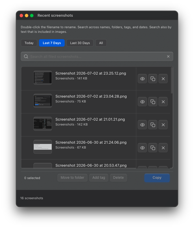Zoom window with green button
Screen dimensions: 194x228
click(x=32, y=16)
